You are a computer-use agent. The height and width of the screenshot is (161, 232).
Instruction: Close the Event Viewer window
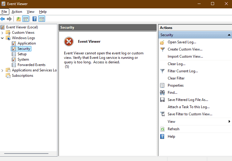coord(226,4)
